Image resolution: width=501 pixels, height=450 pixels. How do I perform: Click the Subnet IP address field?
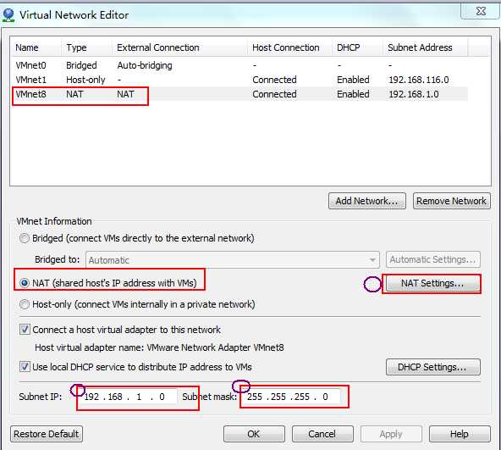129,397
